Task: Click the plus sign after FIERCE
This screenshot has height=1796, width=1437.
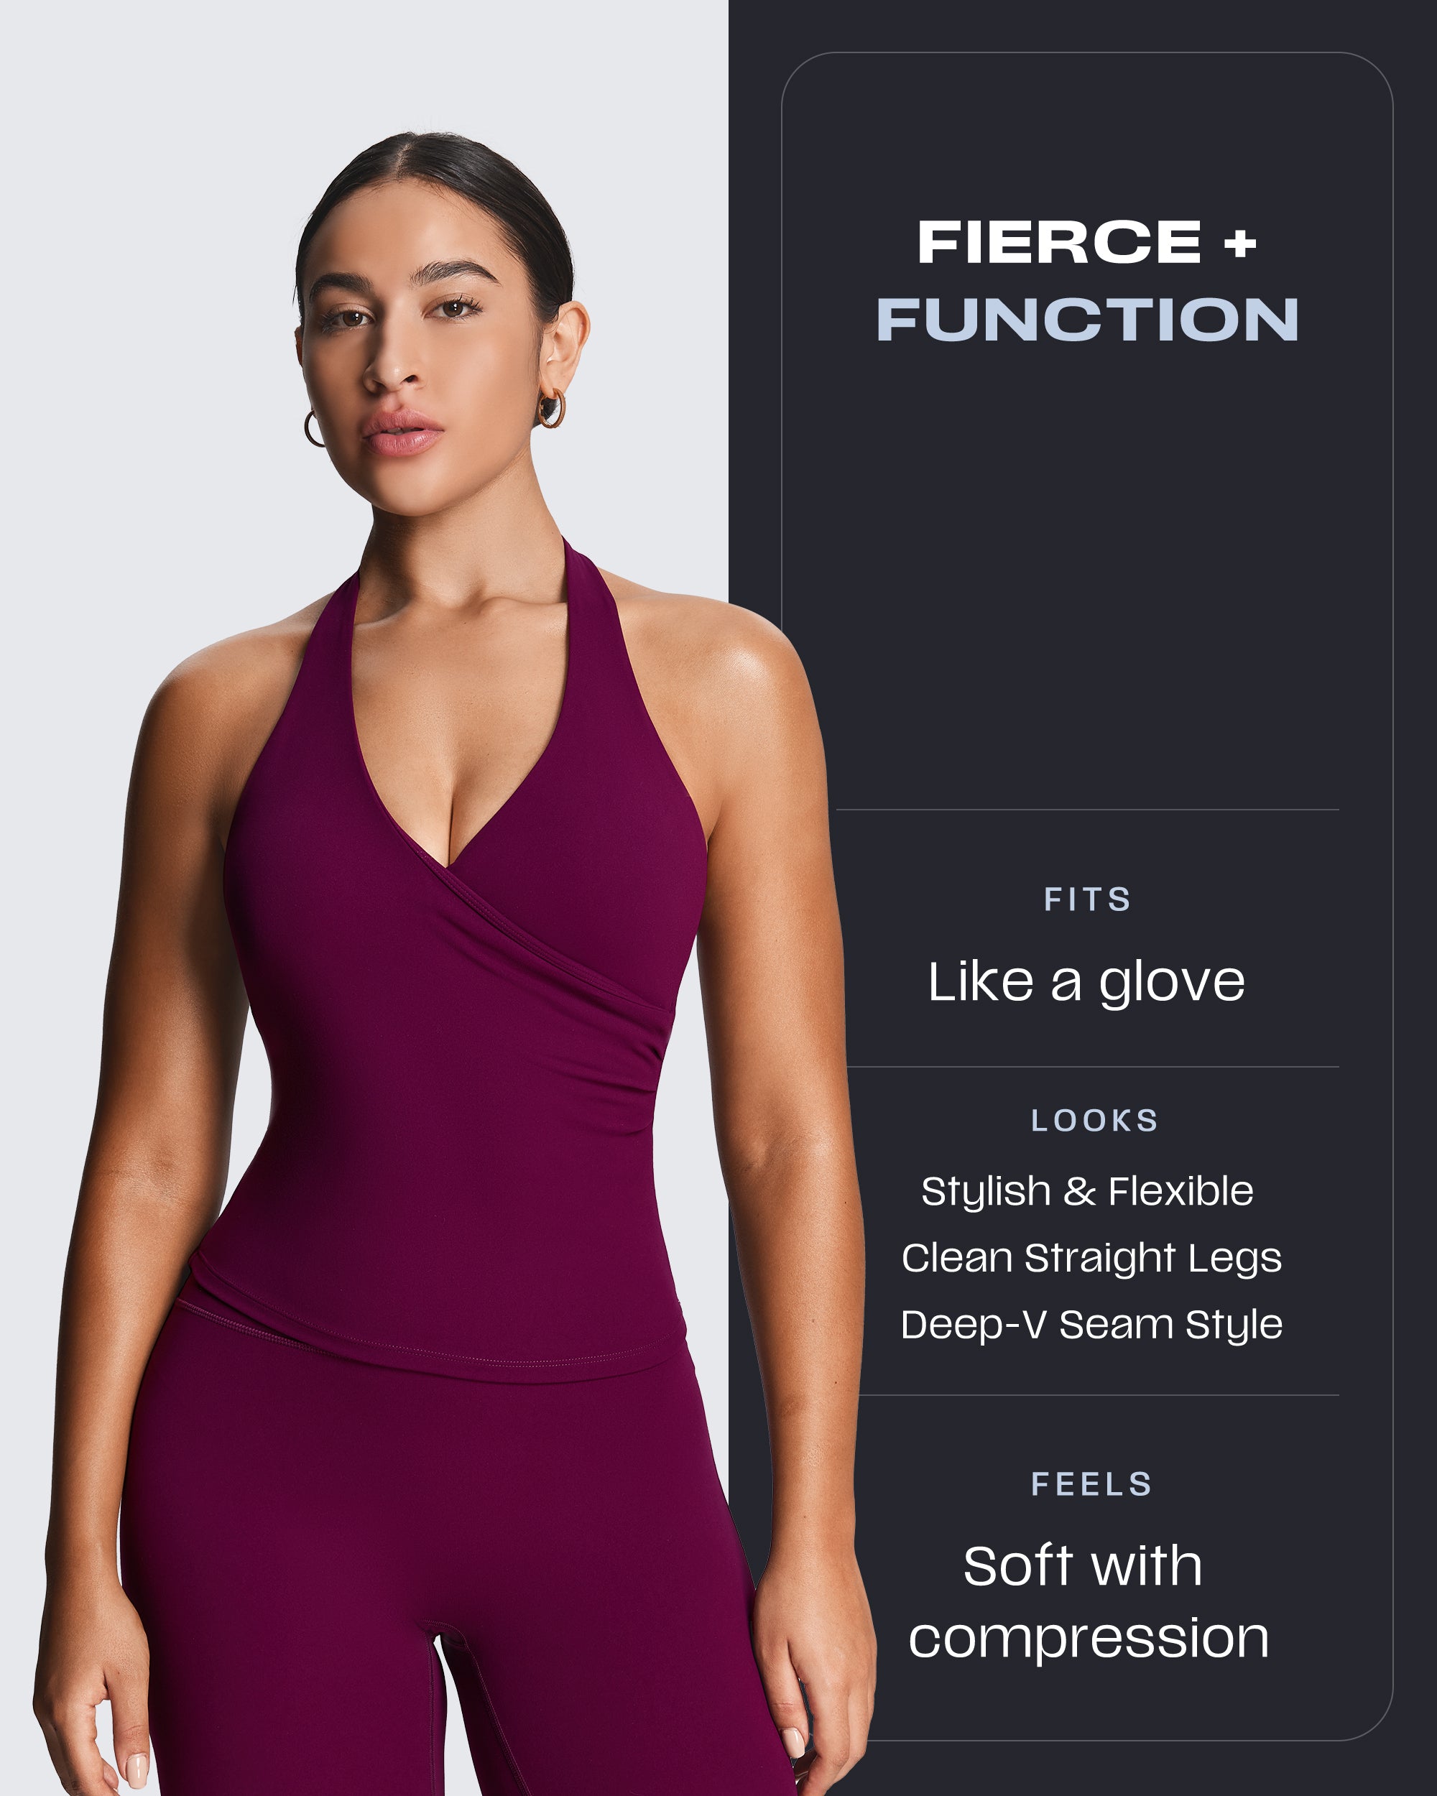Action: click(1240, 244)
